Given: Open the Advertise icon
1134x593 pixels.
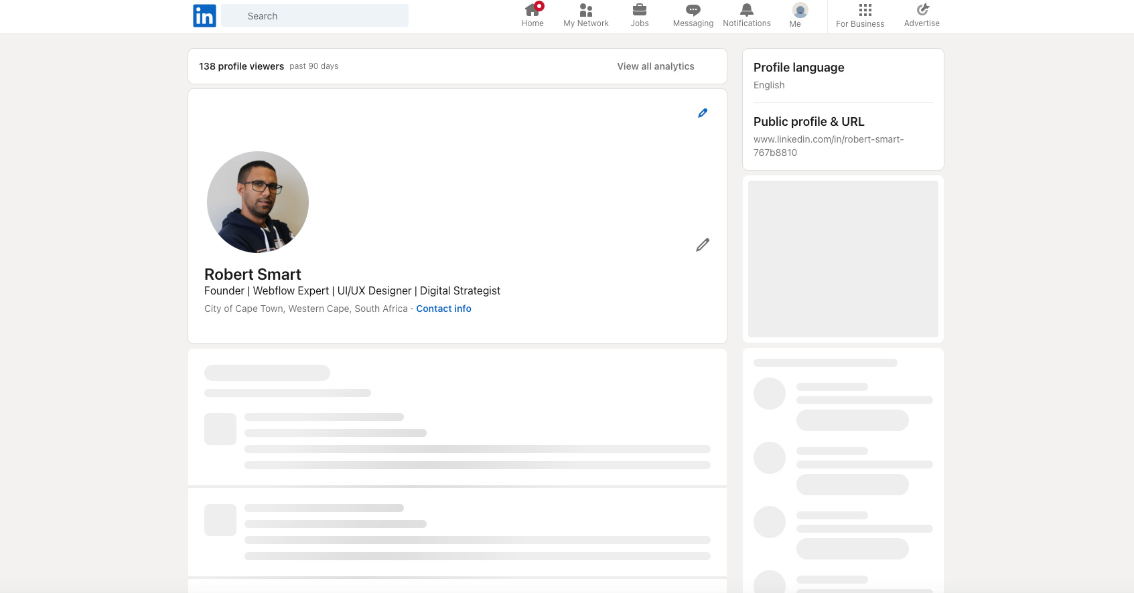Looking at the screenshot, I should point(922,9).
